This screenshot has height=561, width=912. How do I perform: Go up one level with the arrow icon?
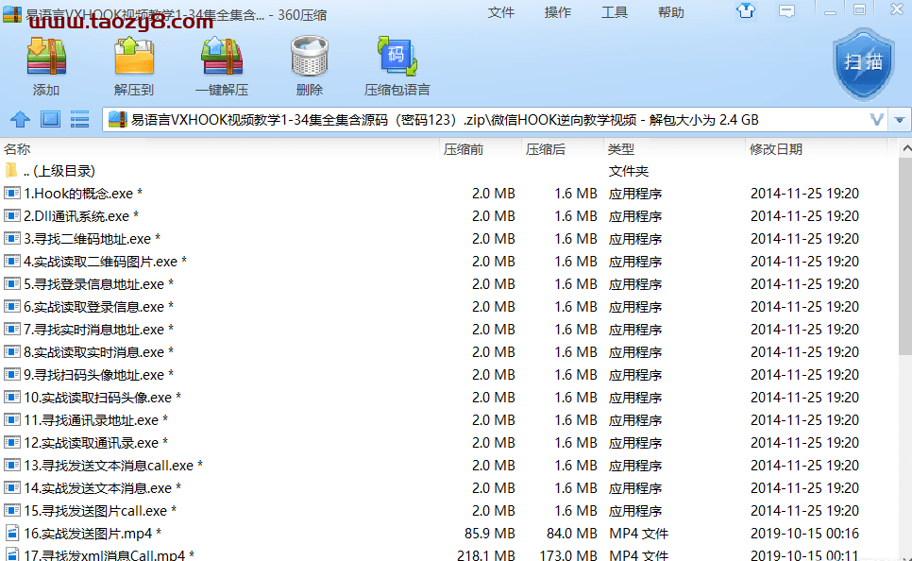pos(20,120)
